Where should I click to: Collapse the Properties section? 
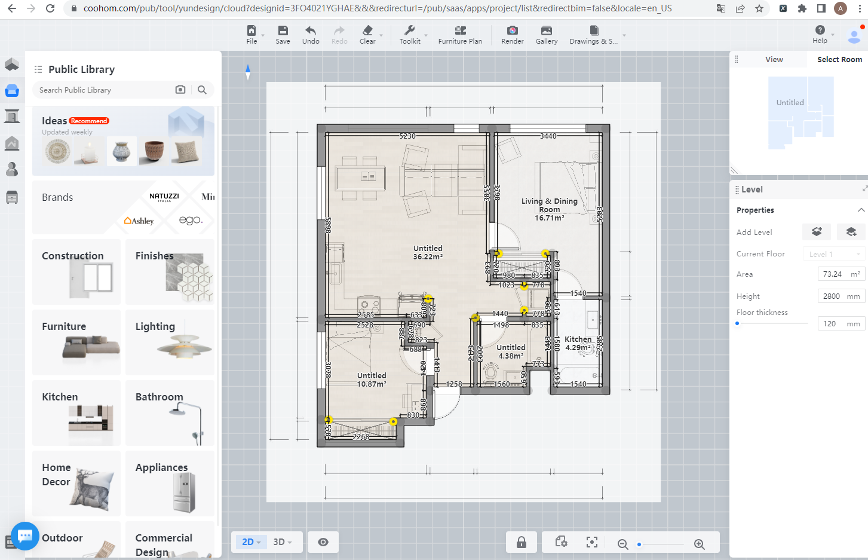(861, 210)
